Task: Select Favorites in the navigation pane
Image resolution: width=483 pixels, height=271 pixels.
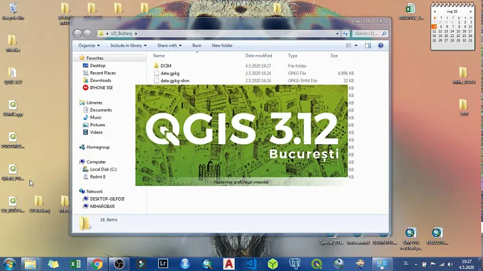Action: point(95,58)
